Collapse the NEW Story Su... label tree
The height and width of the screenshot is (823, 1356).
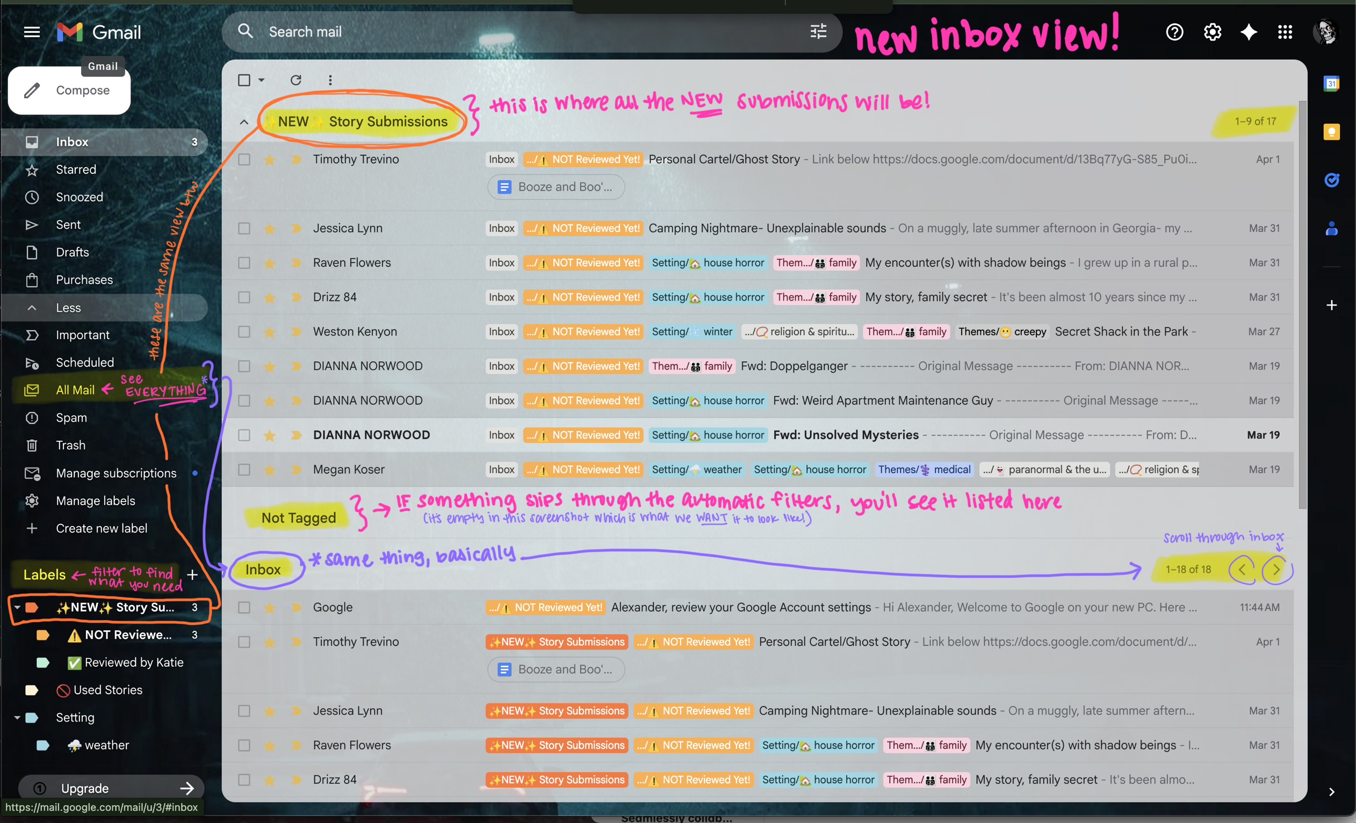pyautogui.click(x=17, y=608)
